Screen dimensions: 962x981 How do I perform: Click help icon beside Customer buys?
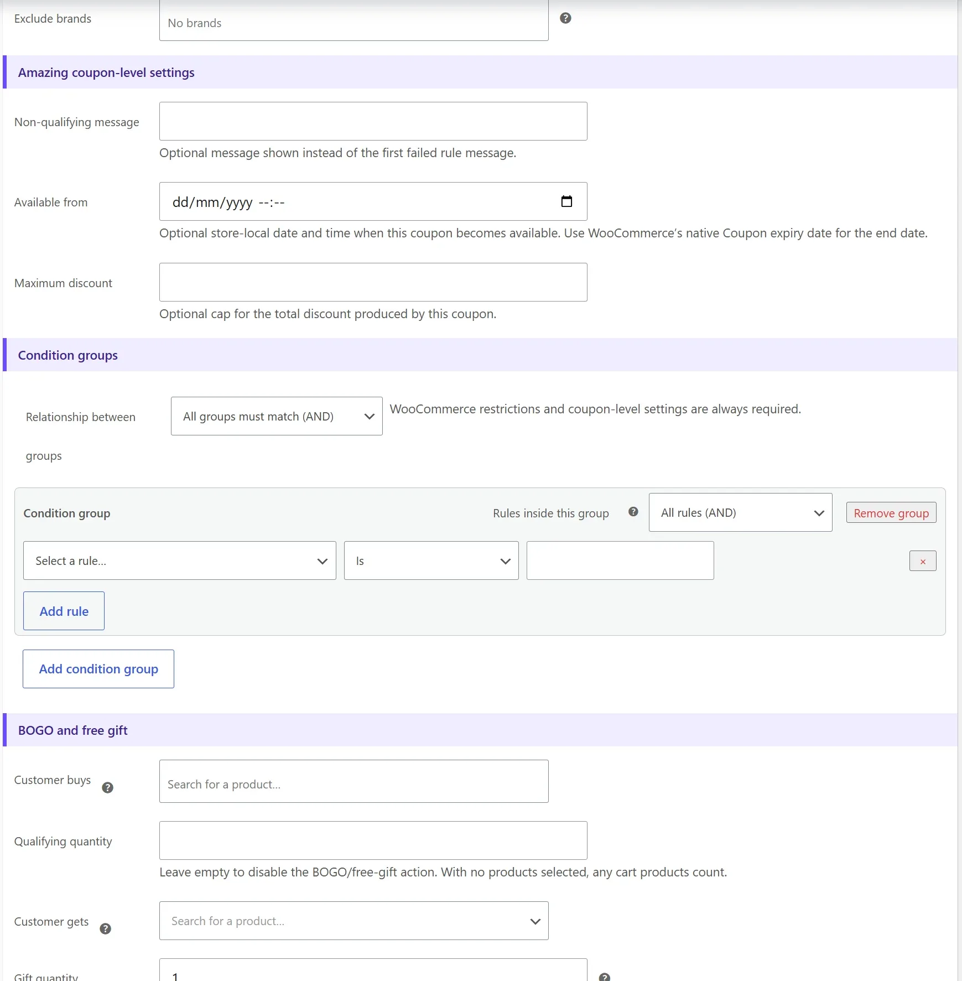(108, 788)
